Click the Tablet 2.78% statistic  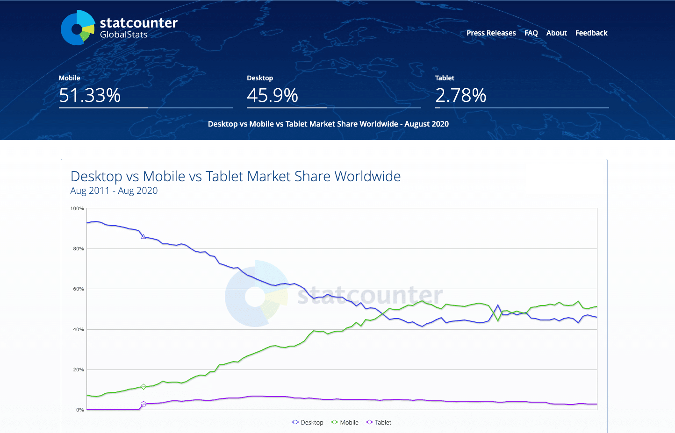coord(461,96)
